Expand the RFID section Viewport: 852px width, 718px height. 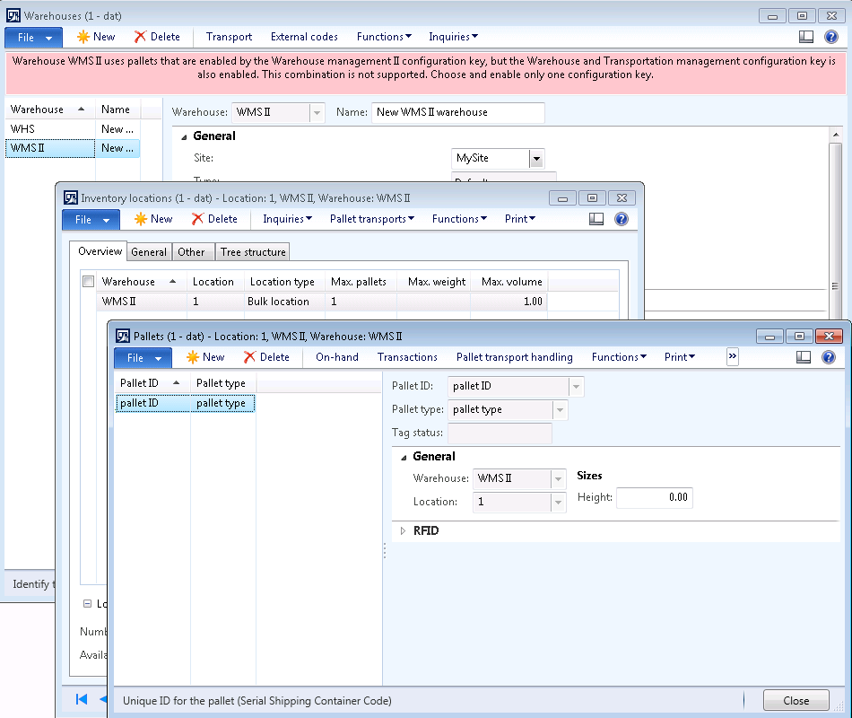pos(404,531)
